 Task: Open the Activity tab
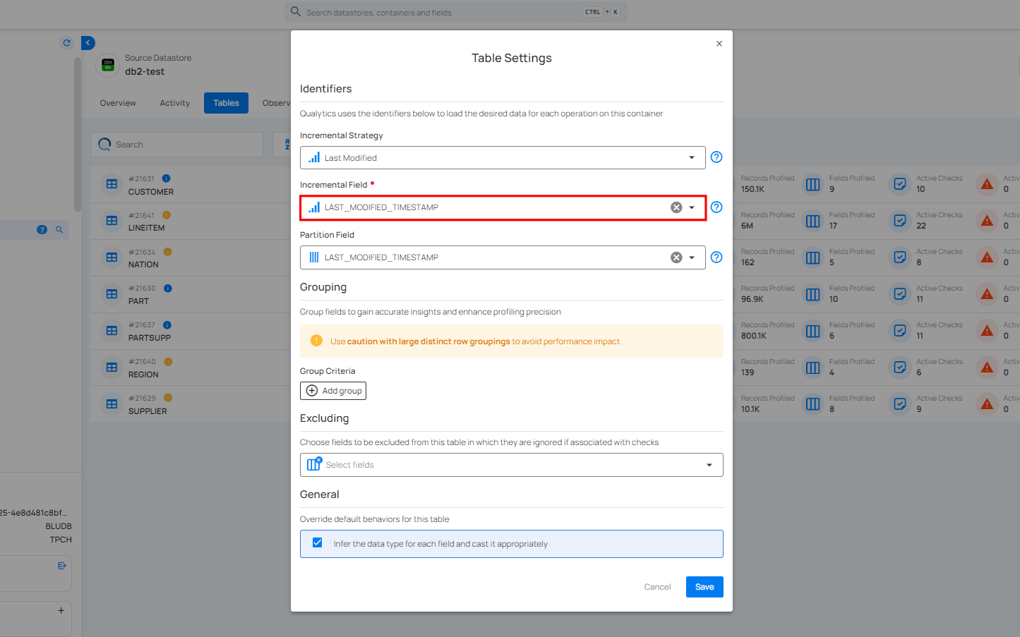[x=174, y=103]
